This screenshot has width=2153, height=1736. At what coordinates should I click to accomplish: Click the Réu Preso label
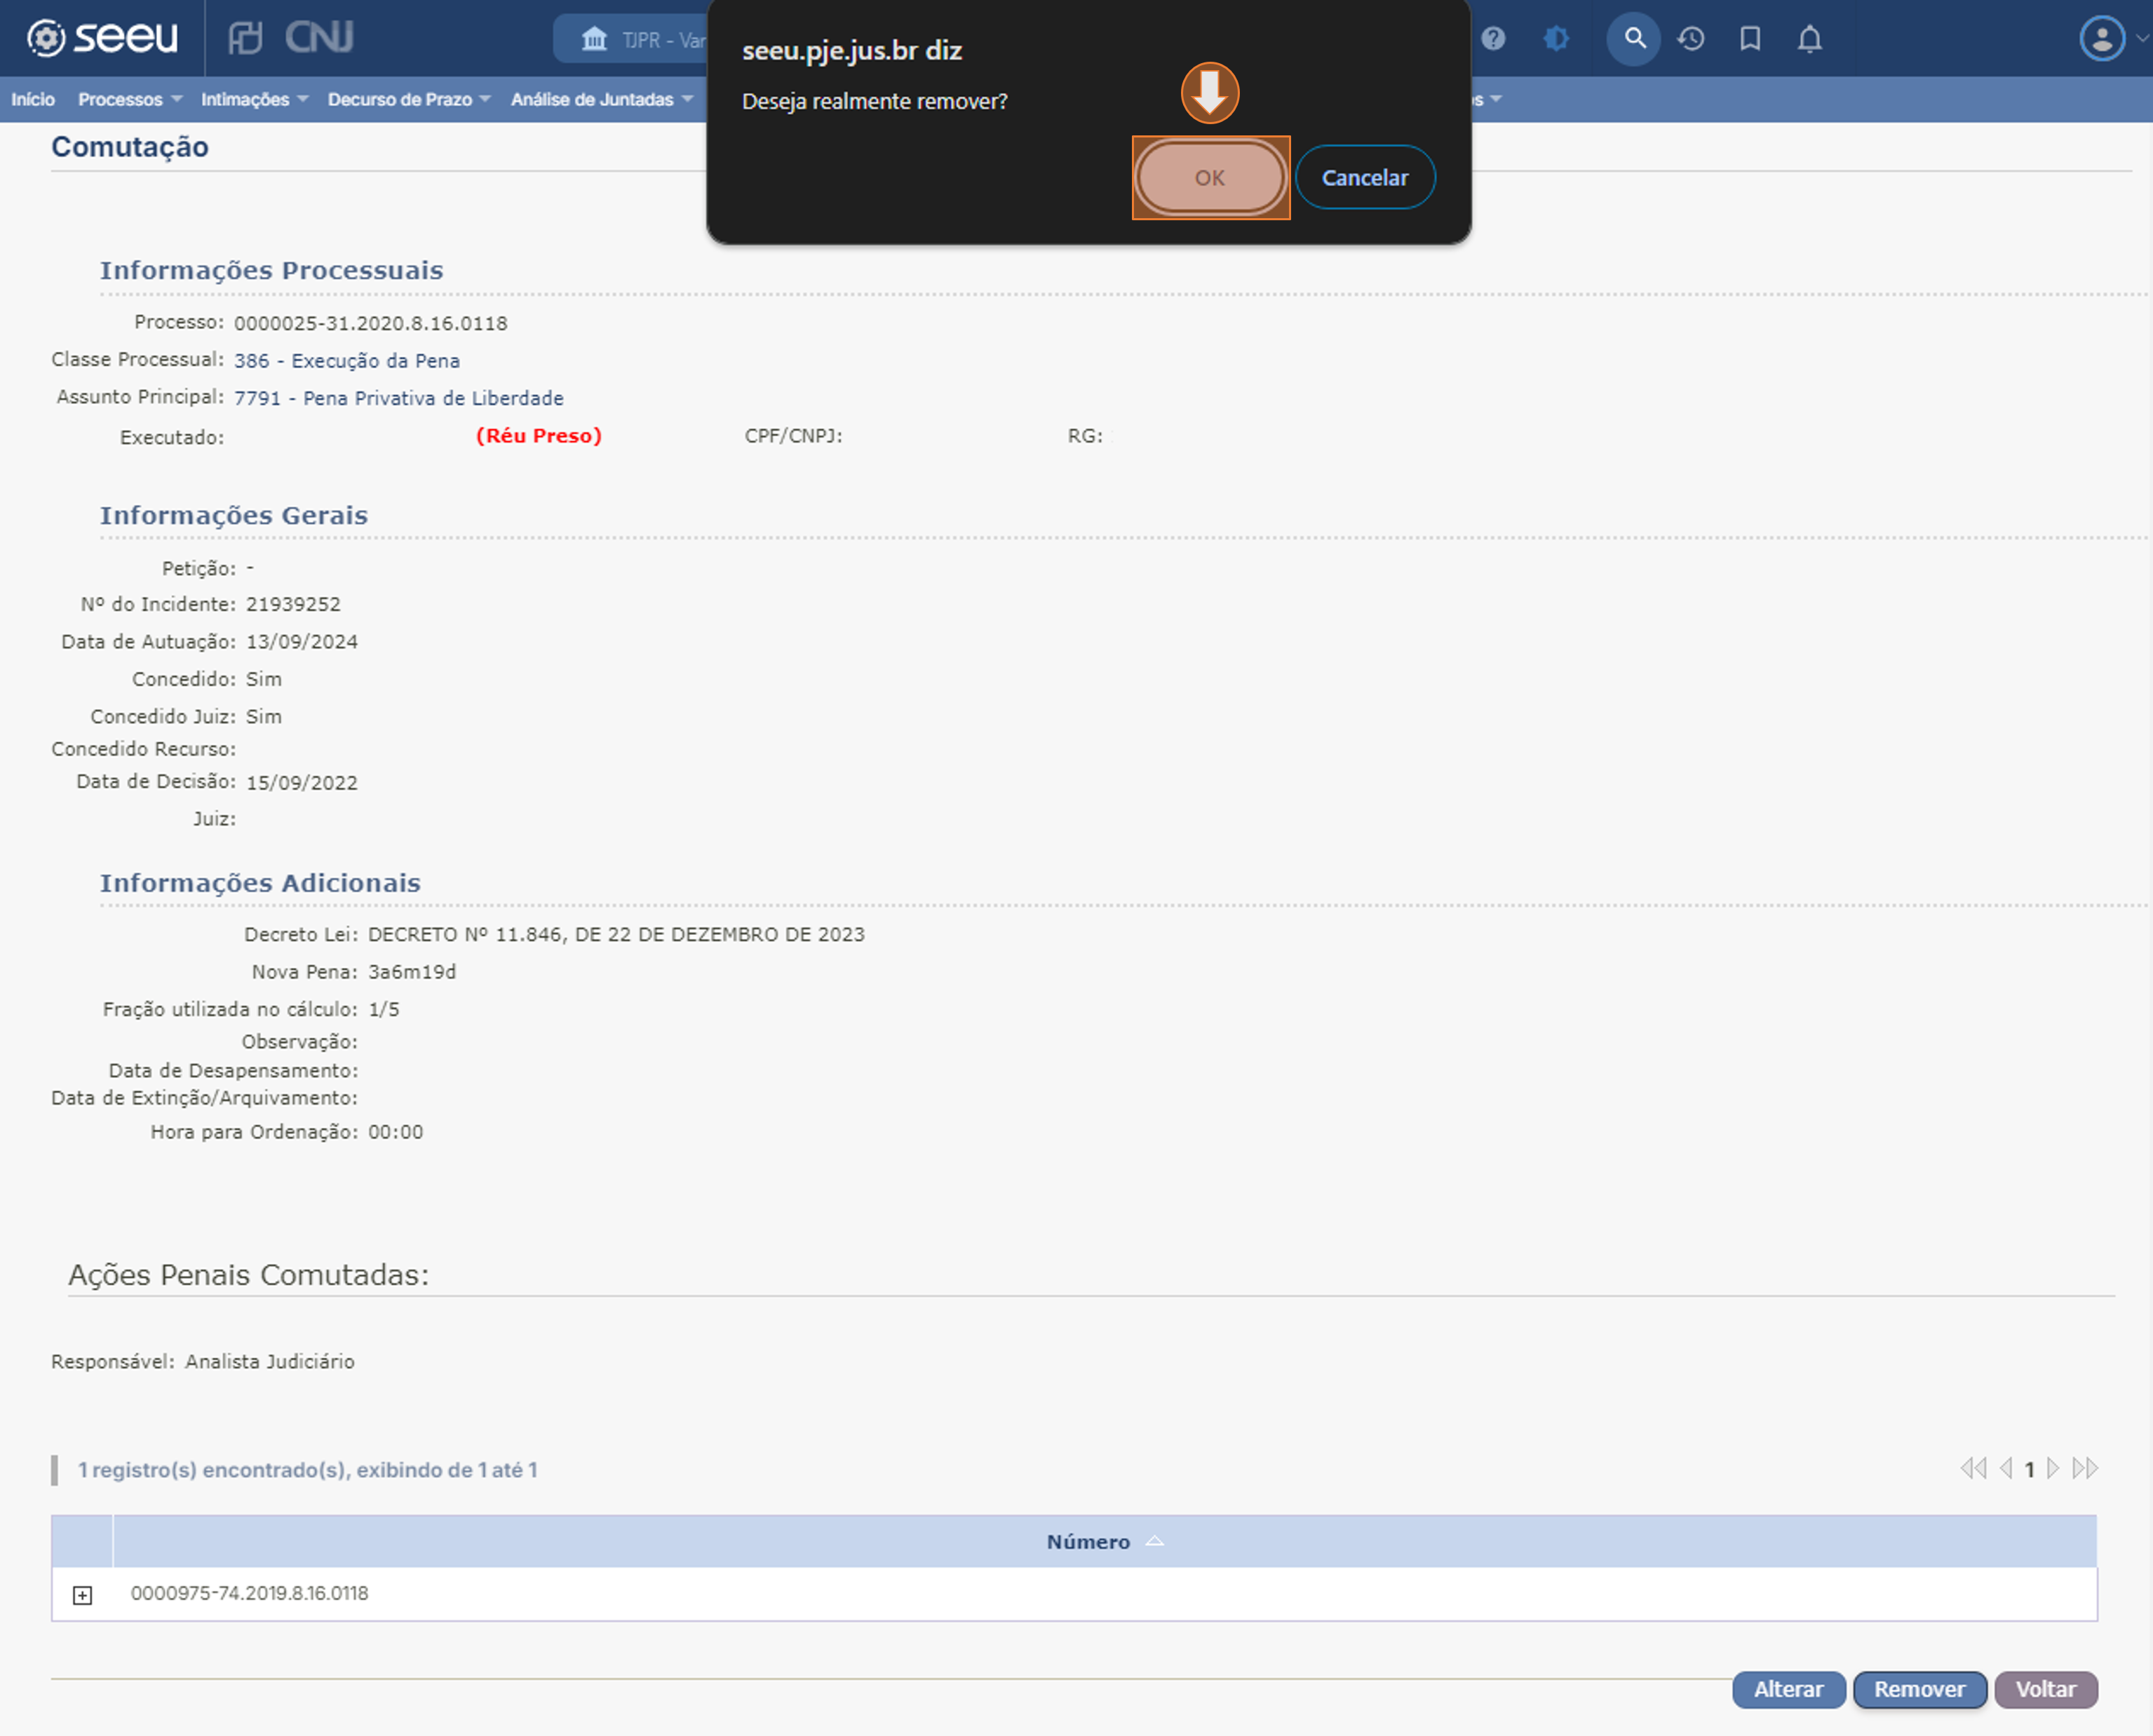[539, 435]
